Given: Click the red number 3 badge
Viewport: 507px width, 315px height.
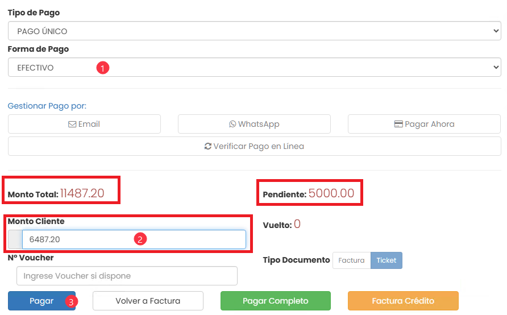Looking at the screenshot, I should tap(70, 301).
